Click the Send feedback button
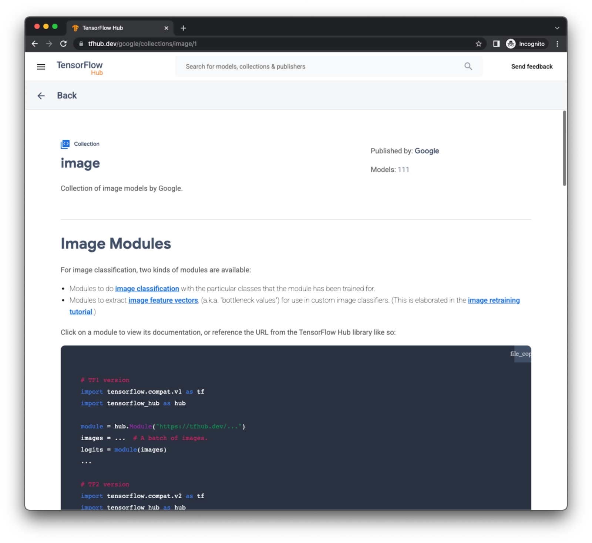Viewport: 592px width, 543px height. tap(532, 67)
